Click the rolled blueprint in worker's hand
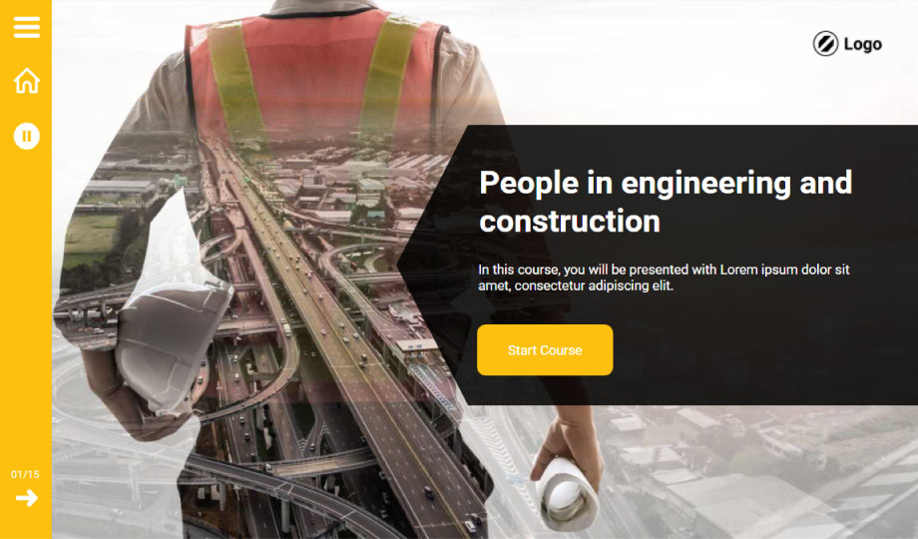 tap(566, 495)
